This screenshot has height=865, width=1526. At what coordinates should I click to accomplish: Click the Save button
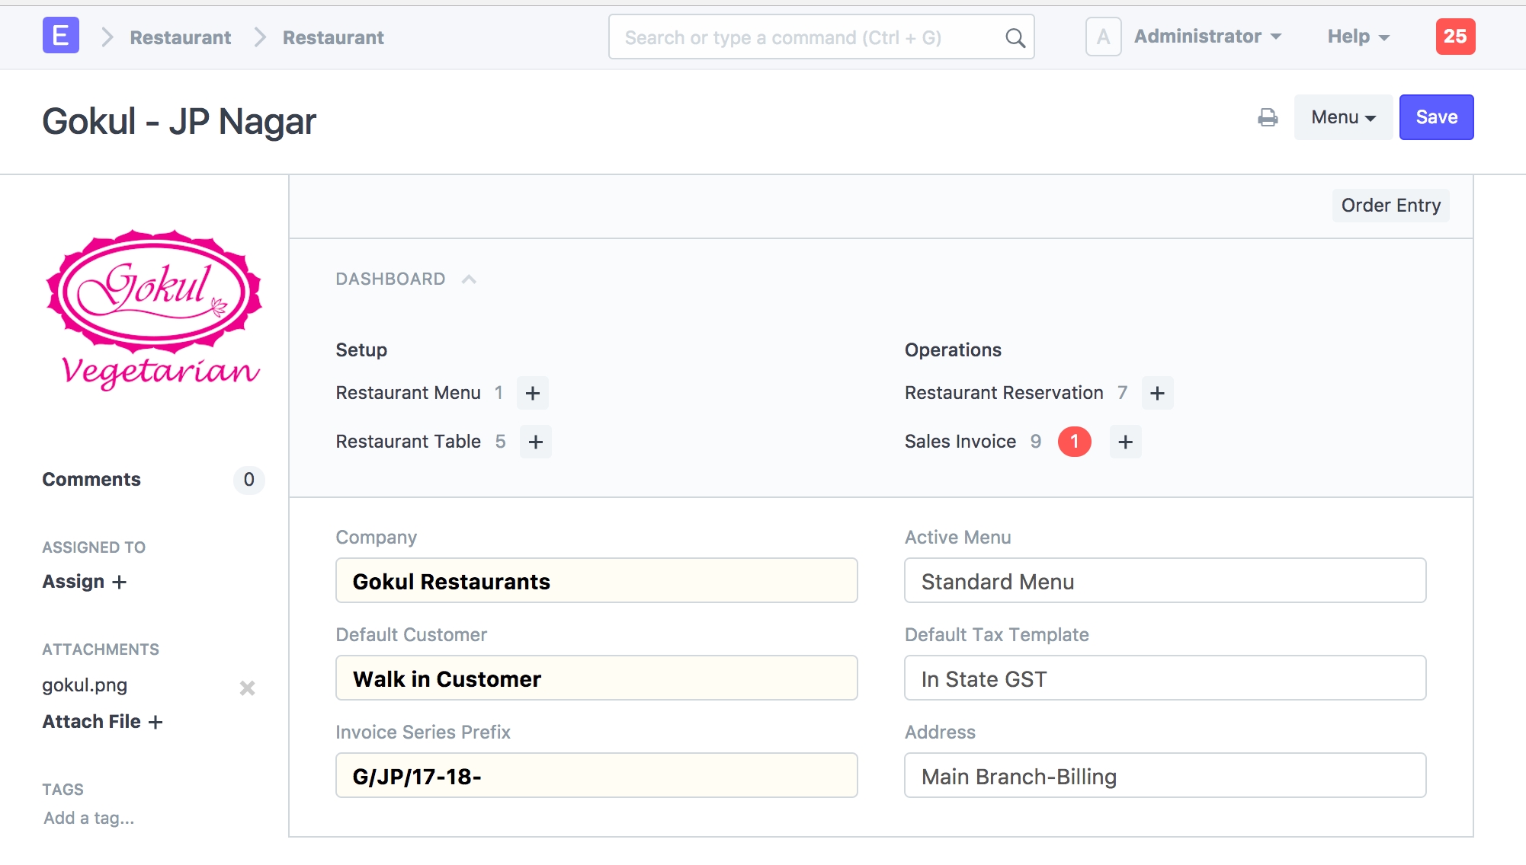click(x=1436, y=117)
